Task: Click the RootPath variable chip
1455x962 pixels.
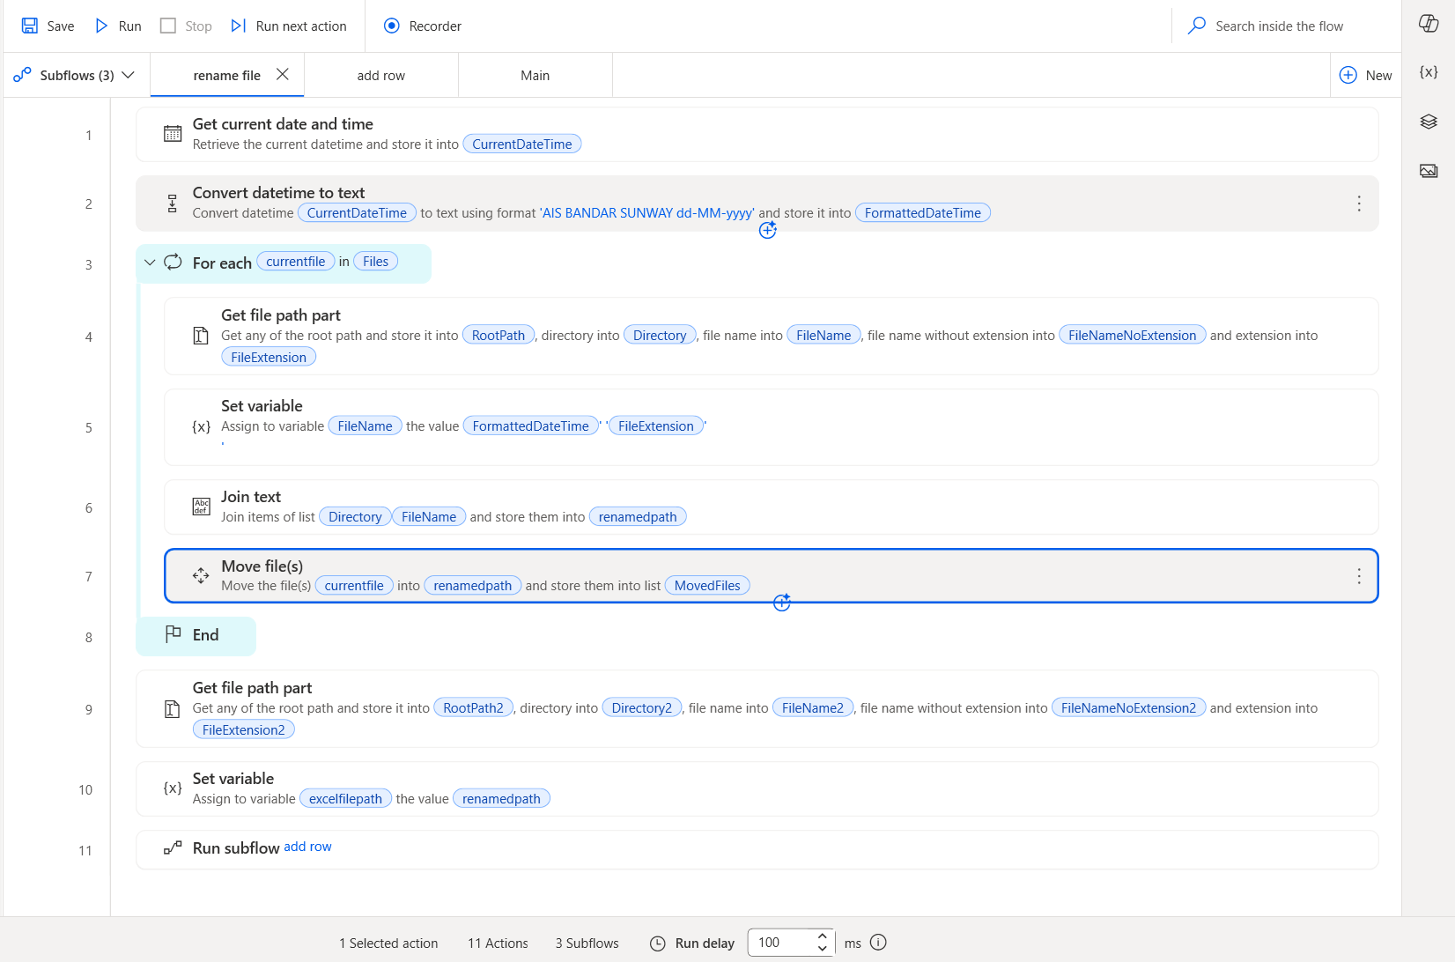Action: 499,336
